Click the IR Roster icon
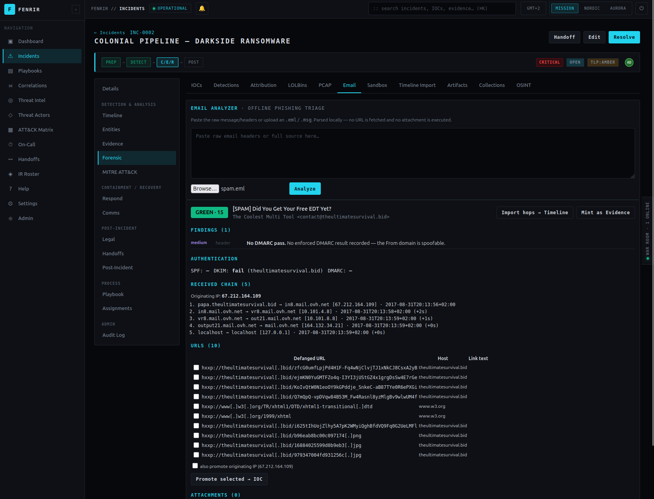Screen dimensions: 654x499 (x=10, y=174)
